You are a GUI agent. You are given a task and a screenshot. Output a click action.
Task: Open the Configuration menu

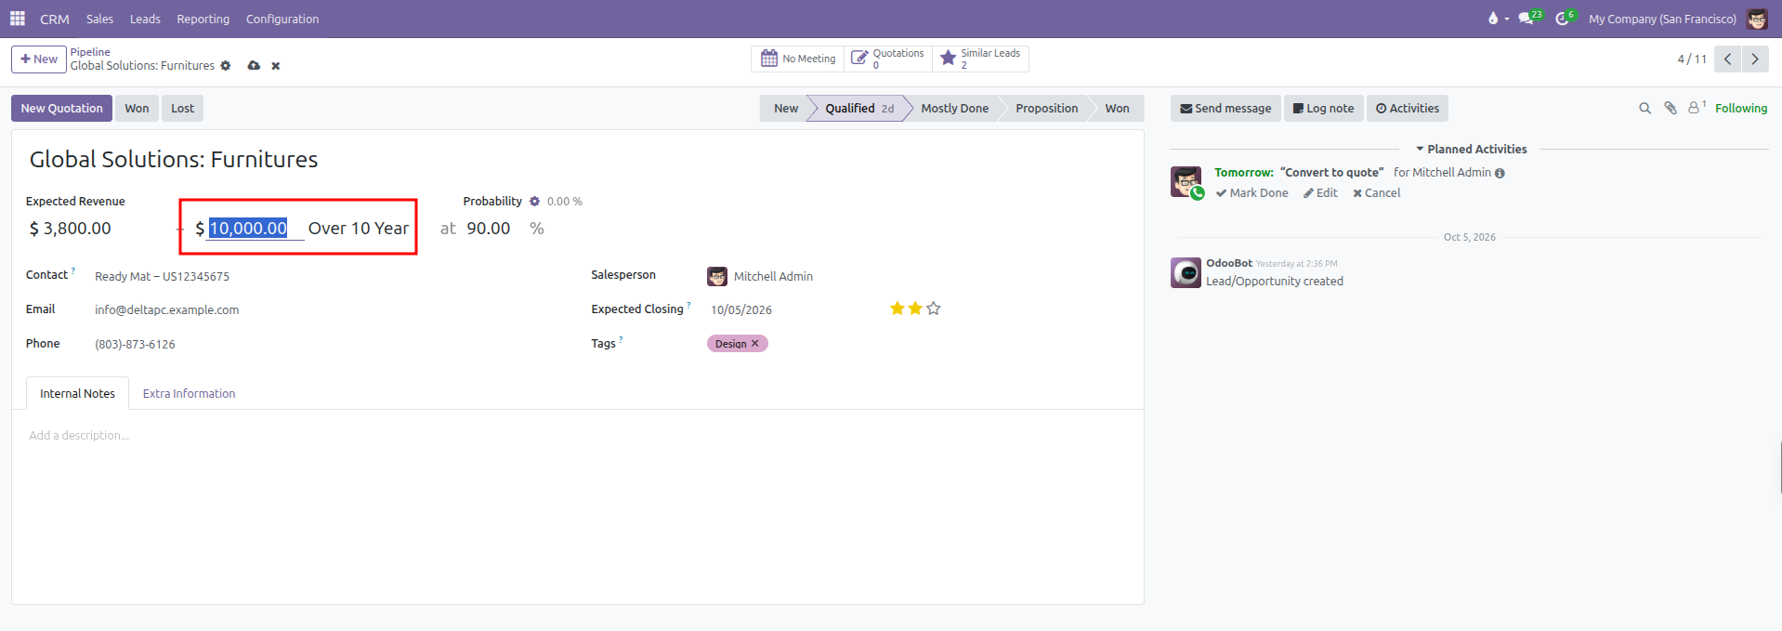click(282, 19)
